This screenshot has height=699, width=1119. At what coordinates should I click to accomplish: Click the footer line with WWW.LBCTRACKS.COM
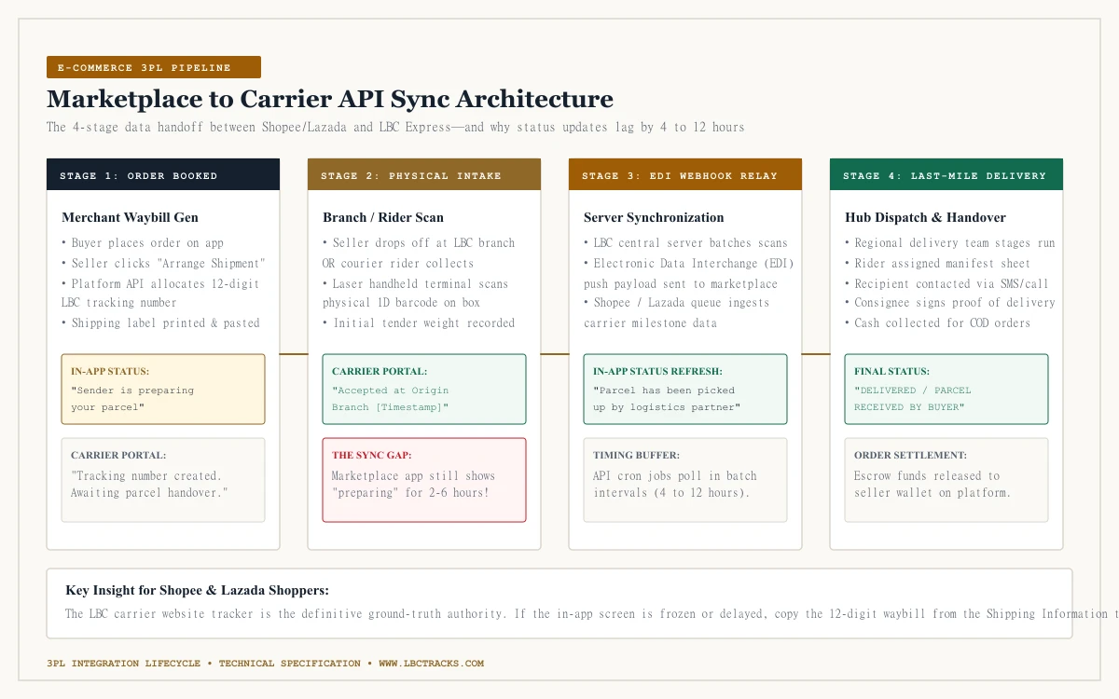[265, 664]
